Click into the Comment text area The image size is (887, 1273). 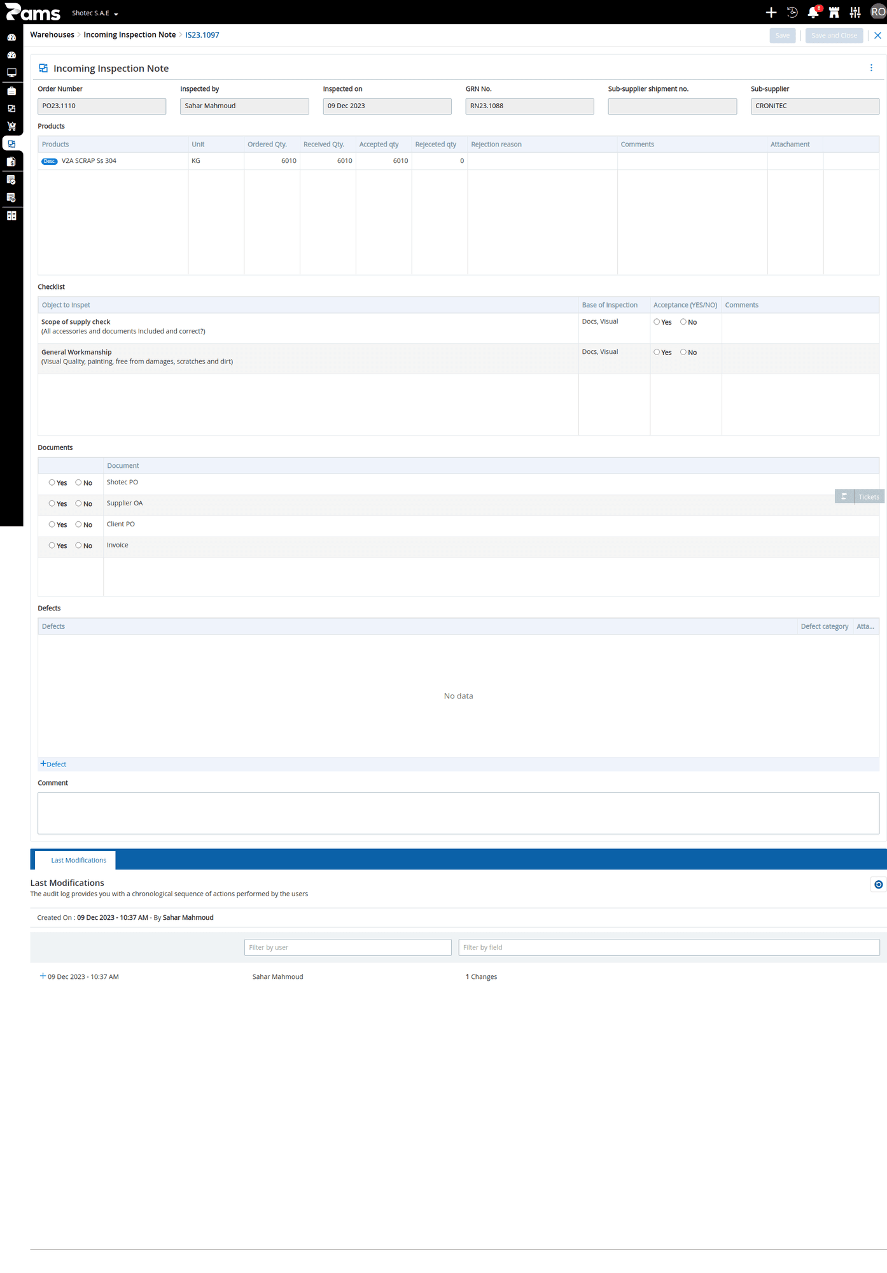458,813
